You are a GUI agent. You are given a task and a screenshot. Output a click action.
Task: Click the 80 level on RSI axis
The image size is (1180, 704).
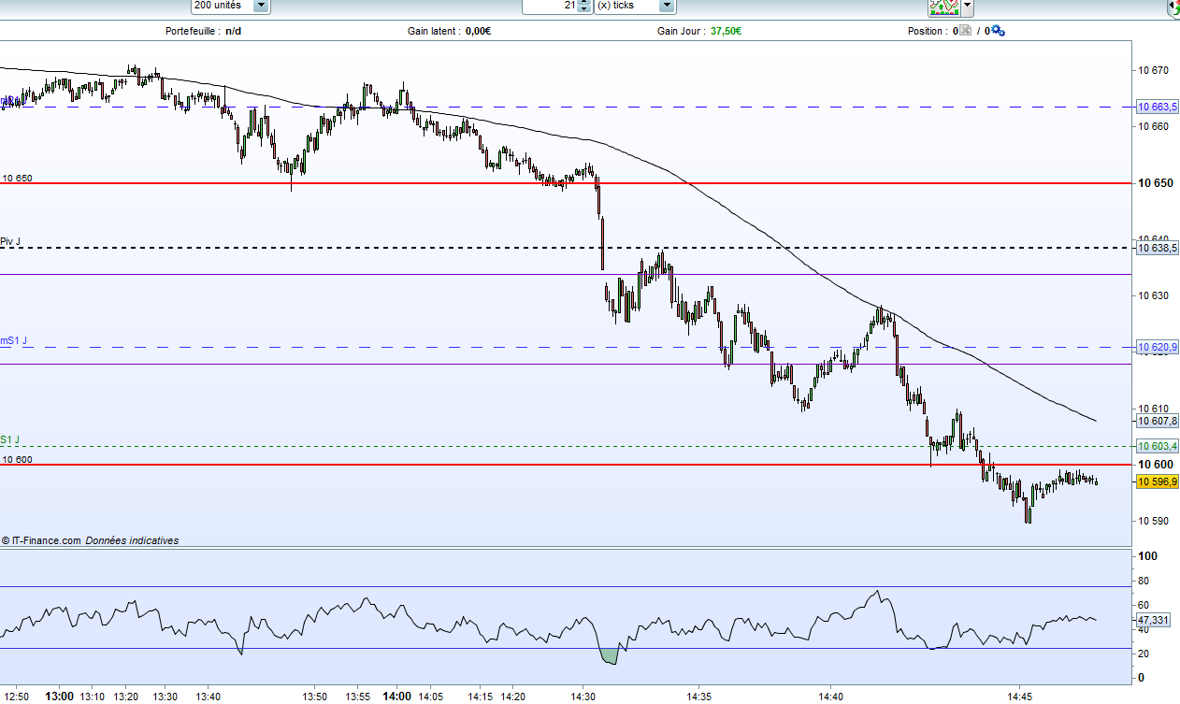click(x=1143, y=581)
